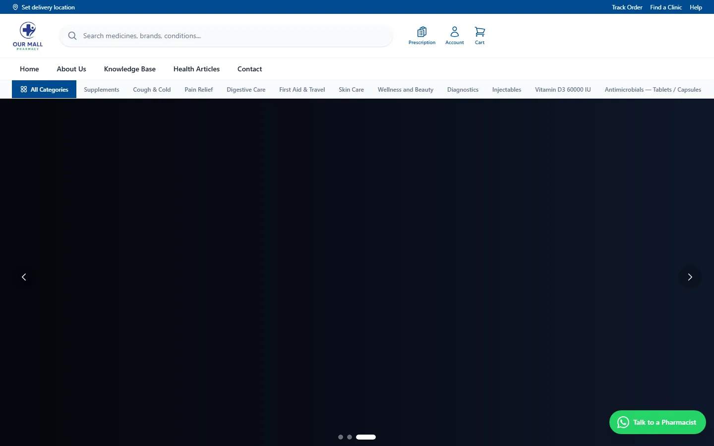
Task: Click Find a Clinic link
Action: coord(666,7)
